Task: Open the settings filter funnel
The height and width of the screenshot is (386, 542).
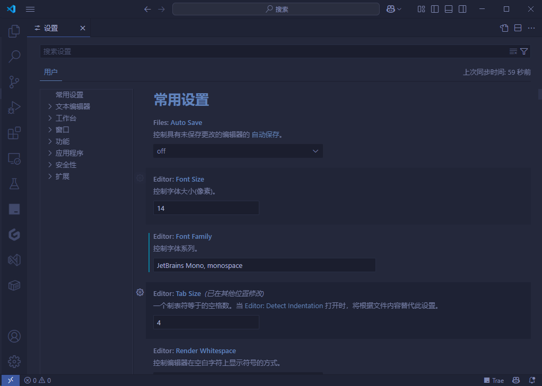Action: pos(524,51)
